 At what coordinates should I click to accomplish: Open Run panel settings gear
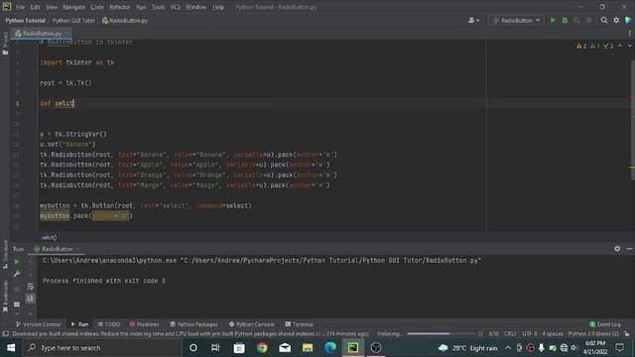tap(617, 249)
